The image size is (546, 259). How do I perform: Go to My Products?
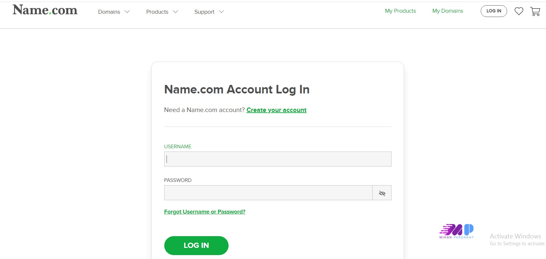click(x=400, y=11)
